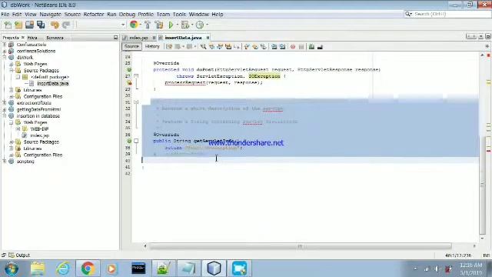The height and width of the screenshot is (277, 492).
Task: Switch to the Files panel tab
Action: (32, 38)
